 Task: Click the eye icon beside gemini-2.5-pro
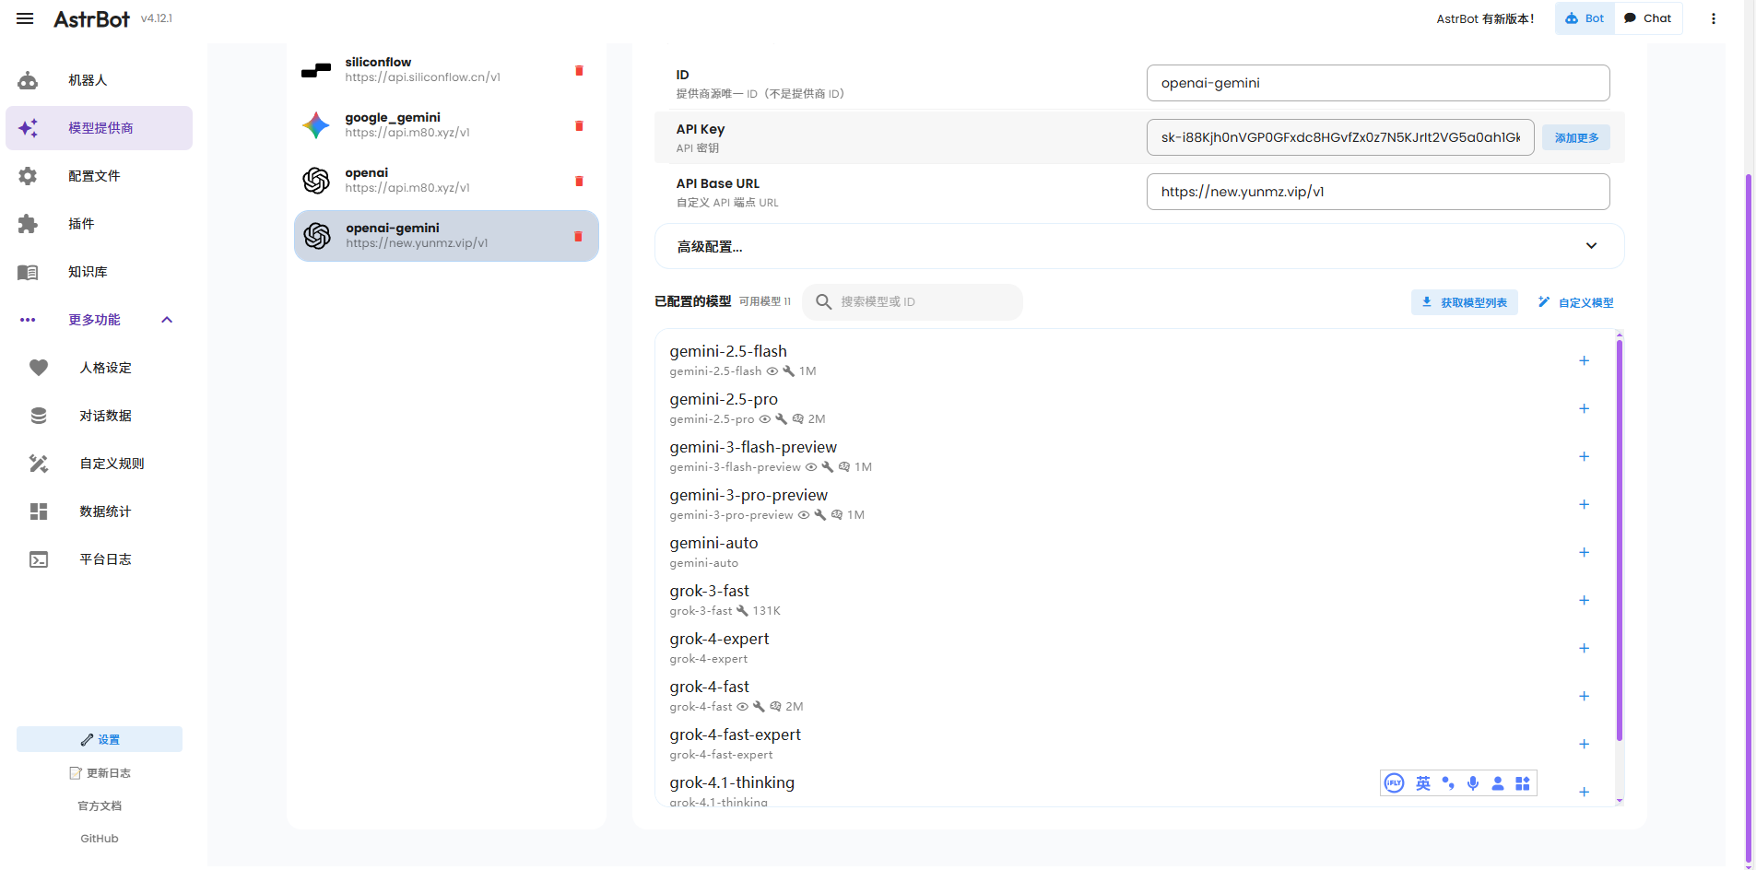(766, 418)
